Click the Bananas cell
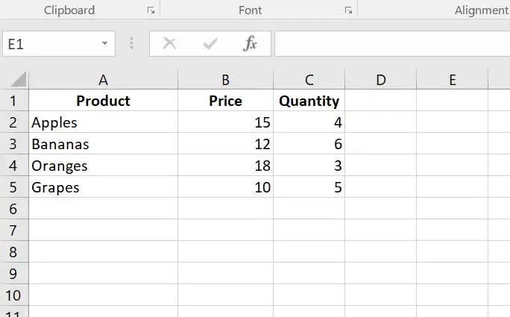Image resolution: width=510 pixels, height=317 pixels. pos(103,144)
